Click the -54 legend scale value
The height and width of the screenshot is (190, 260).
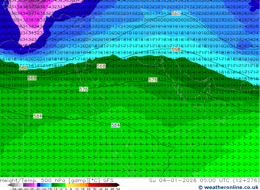(13, 189)
